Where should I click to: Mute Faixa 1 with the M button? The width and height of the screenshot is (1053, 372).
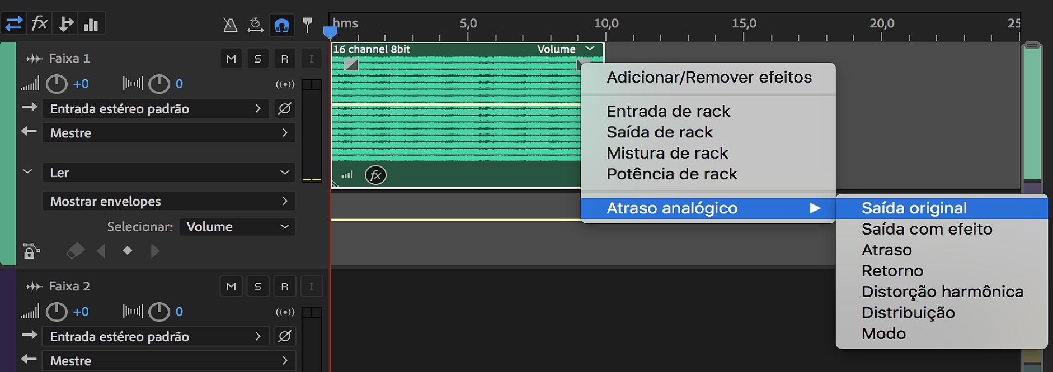[231, 59]
